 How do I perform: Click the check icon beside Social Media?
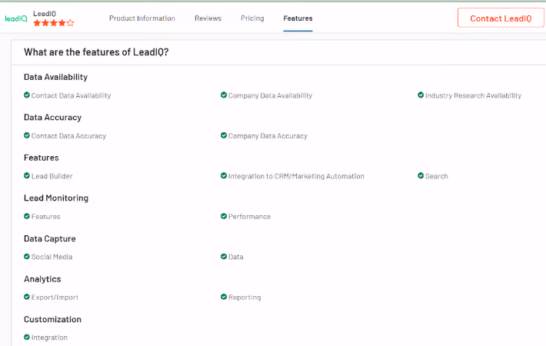pos(27,257)
